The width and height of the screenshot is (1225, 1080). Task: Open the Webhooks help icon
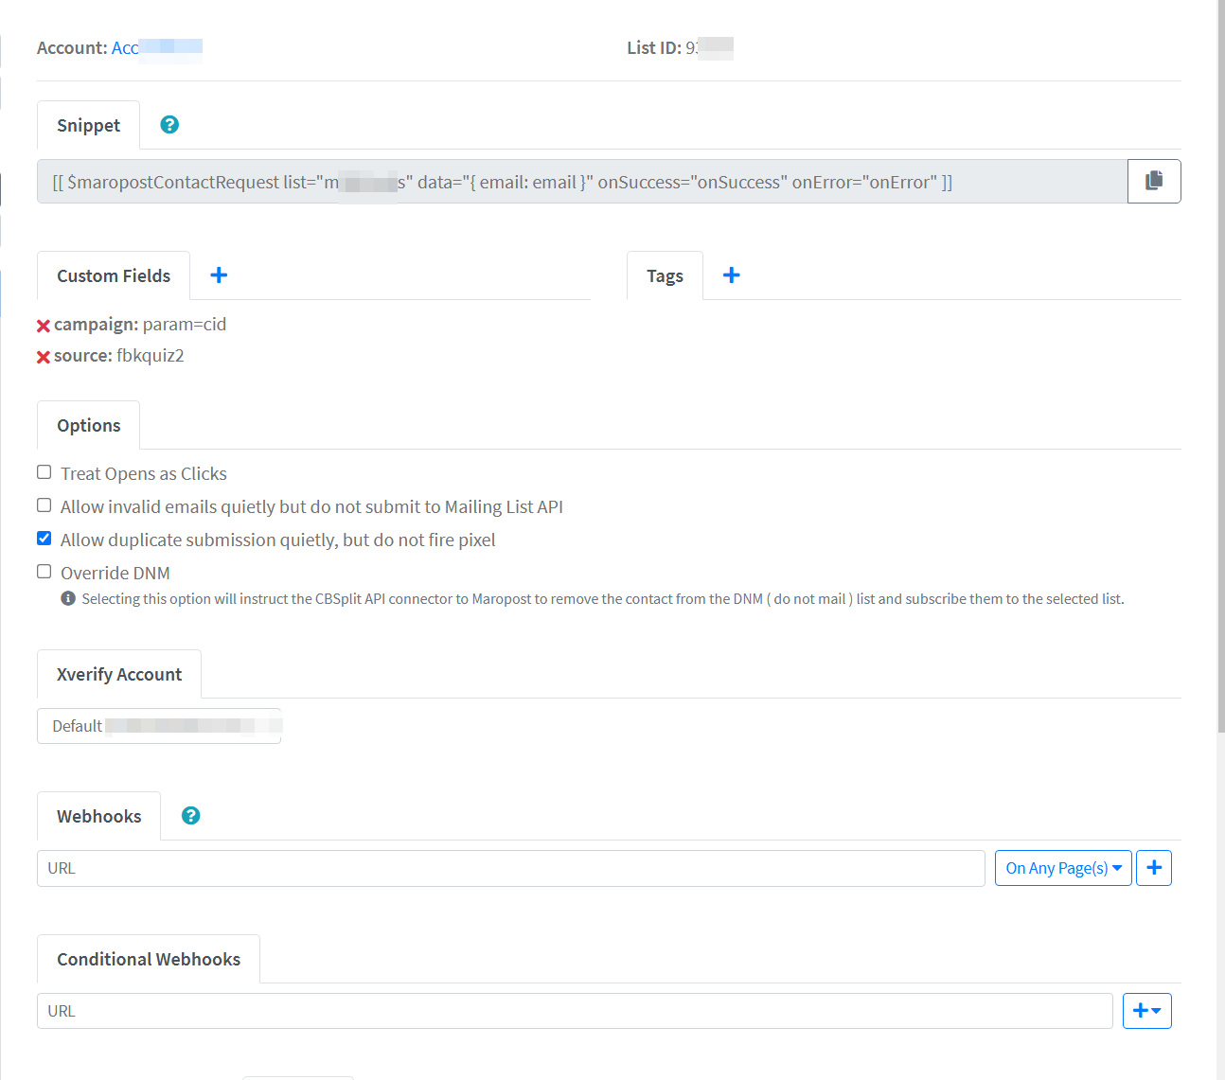pyautogui.click(x=190, y=816)
